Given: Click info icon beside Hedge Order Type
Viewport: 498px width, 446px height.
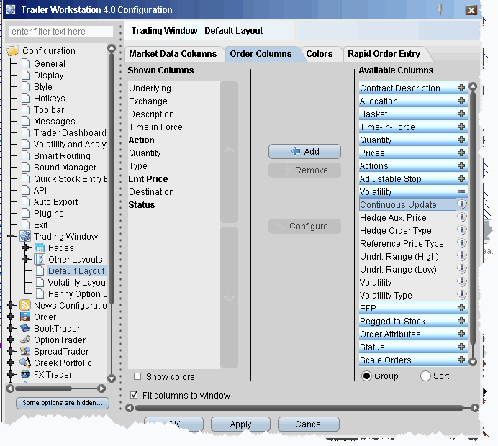Looking at the screenshot, I should [x=462, y=230].
